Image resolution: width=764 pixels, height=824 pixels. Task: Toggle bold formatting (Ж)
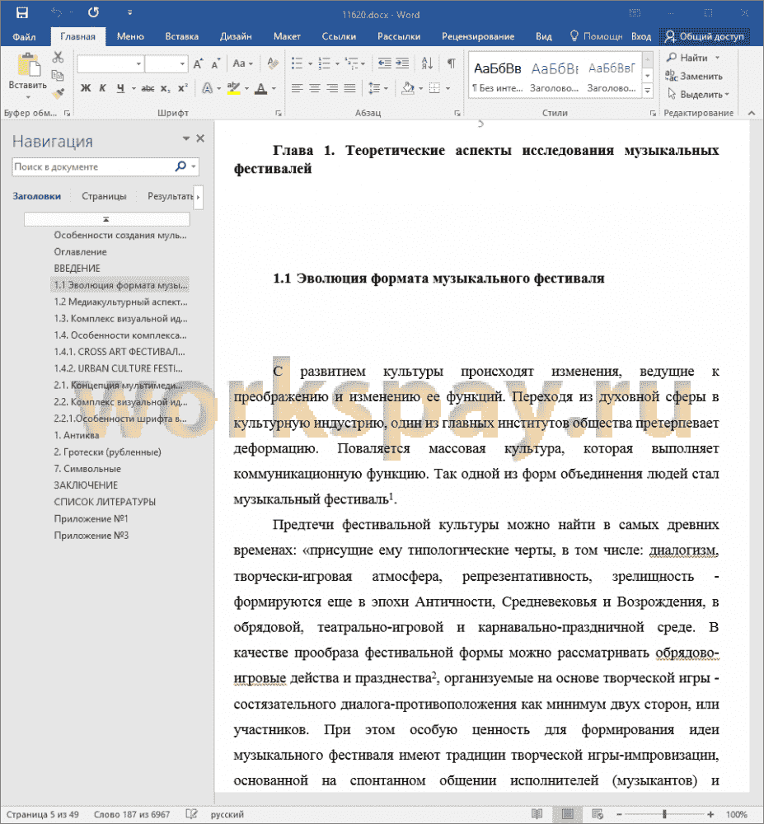click(x=86, y=88)
